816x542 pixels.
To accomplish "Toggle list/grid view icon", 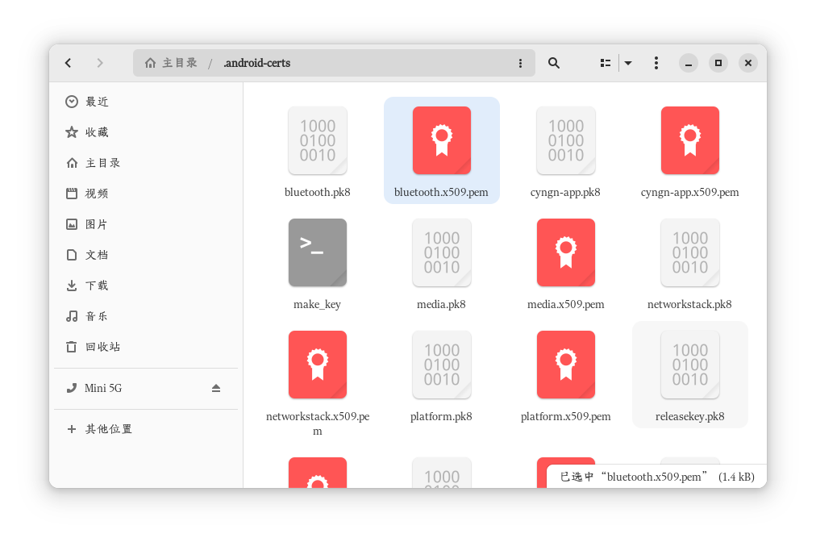I will coord(606,63).
